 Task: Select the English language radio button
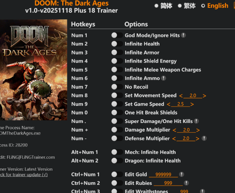pyautogui.click(x=203, y=6)
